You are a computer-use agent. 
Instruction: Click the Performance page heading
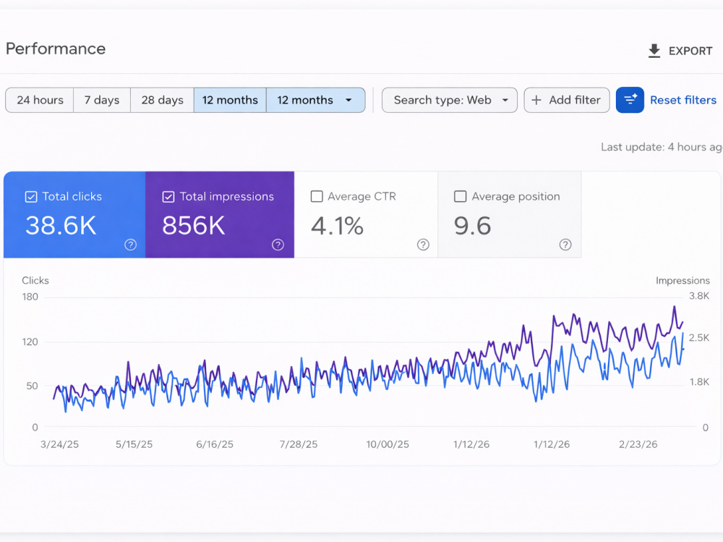(56, 48)
